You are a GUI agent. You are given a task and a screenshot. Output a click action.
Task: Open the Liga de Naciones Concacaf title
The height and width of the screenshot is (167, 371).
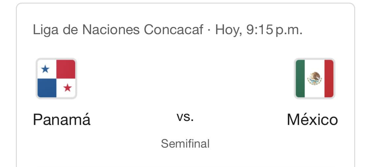118,30
